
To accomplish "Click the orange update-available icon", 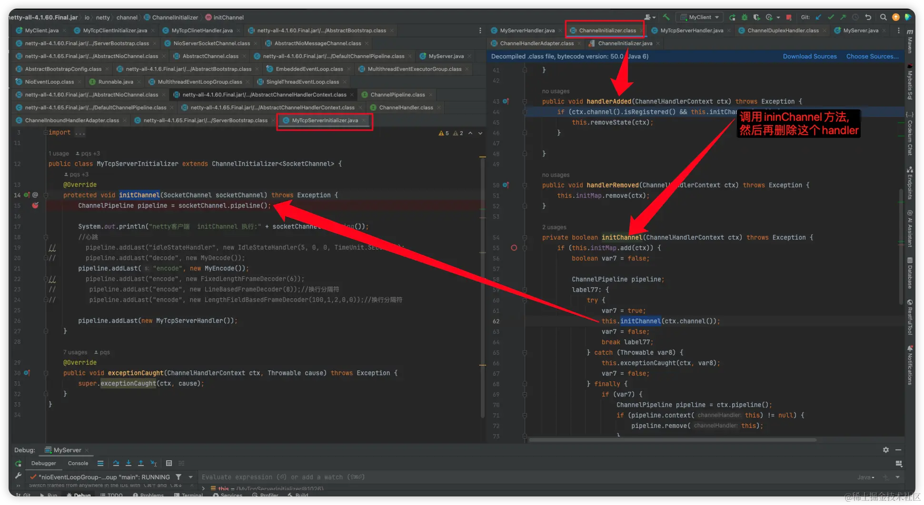I will point(895,17).
